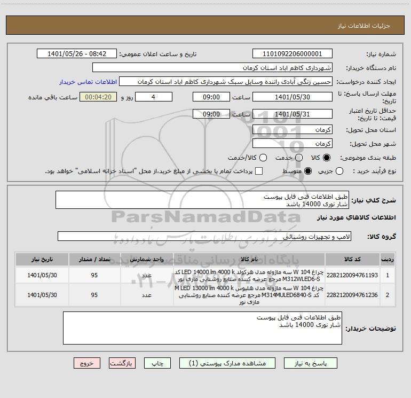This screenshot has height=398, width=411.
Task: Click the گروه کالا field لامپ و تجهیزات روشنائی
Action: pos(204,236)
